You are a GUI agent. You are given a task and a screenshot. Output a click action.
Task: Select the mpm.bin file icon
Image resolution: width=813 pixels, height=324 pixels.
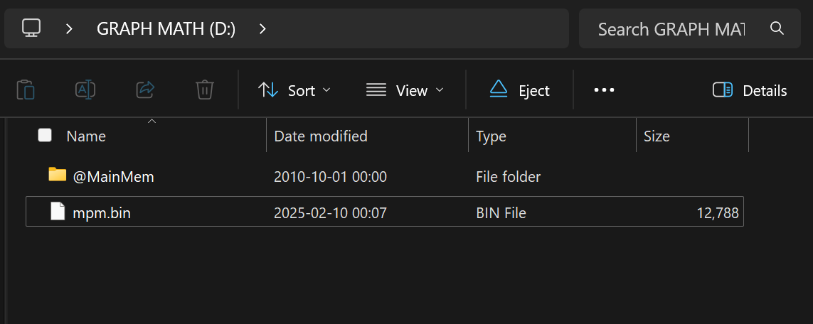[x=58, y=211]
